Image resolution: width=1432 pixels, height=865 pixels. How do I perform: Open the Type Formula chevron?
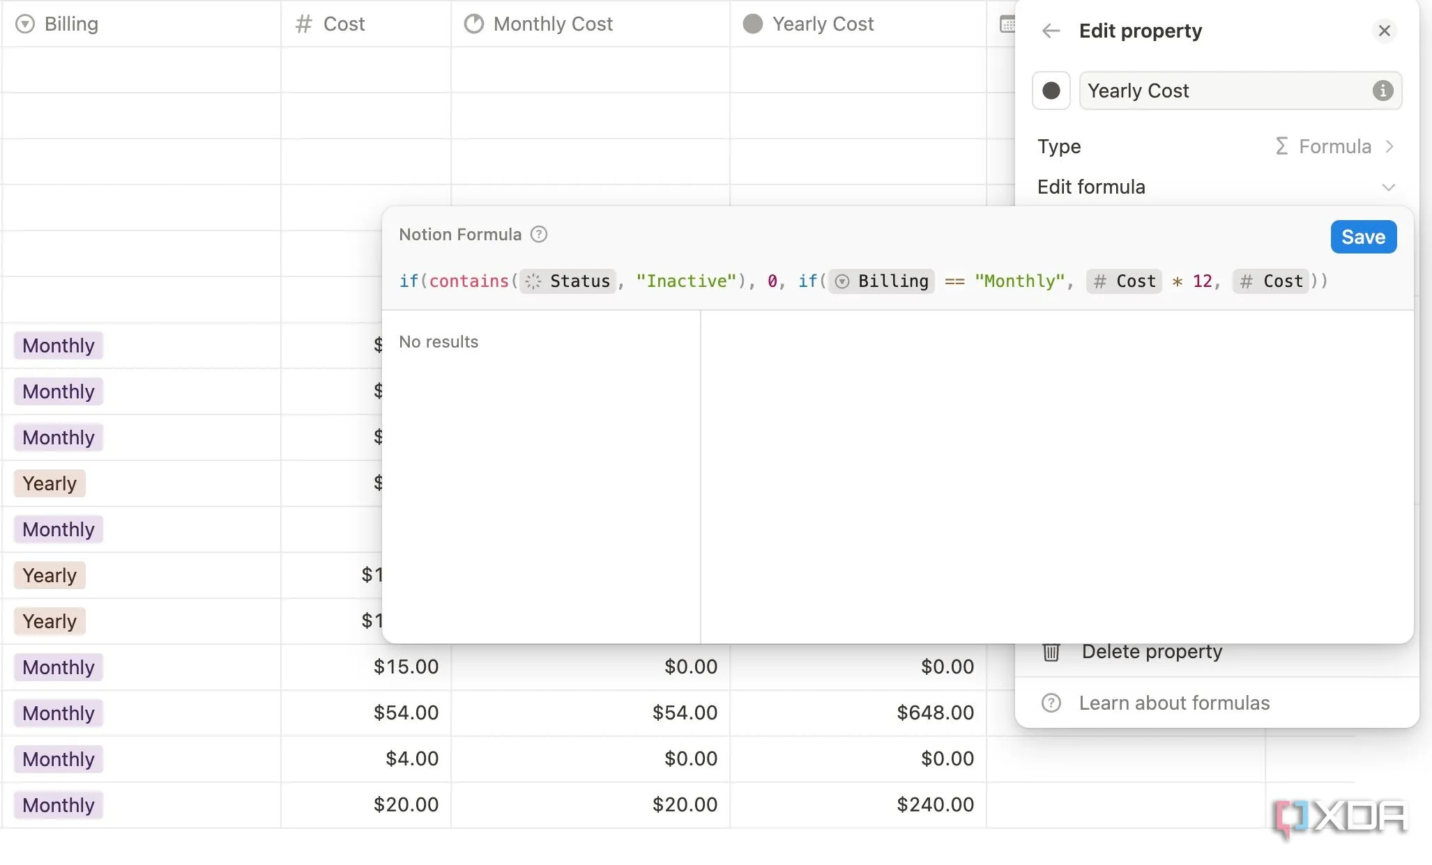click(1389, 146)
